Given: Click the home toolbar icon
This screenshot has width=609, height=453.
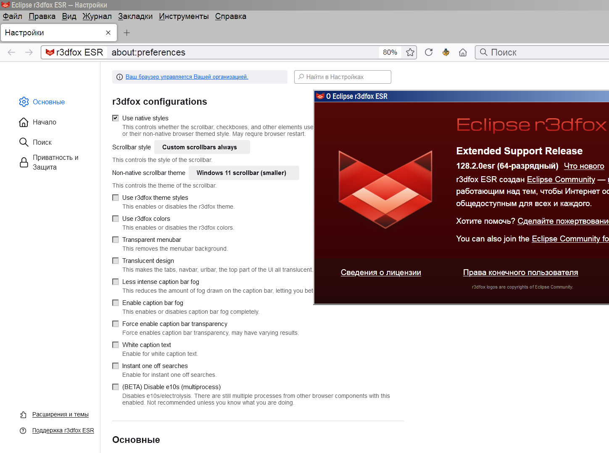Looking at the screenshot, I should pyautogui.click(x=463, y=52).
